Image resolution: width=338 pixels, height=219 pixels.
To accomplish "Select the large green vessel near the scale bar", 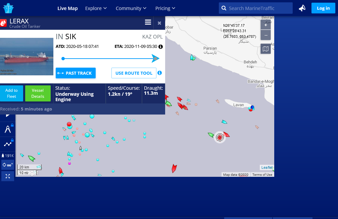I will [32, 158].
